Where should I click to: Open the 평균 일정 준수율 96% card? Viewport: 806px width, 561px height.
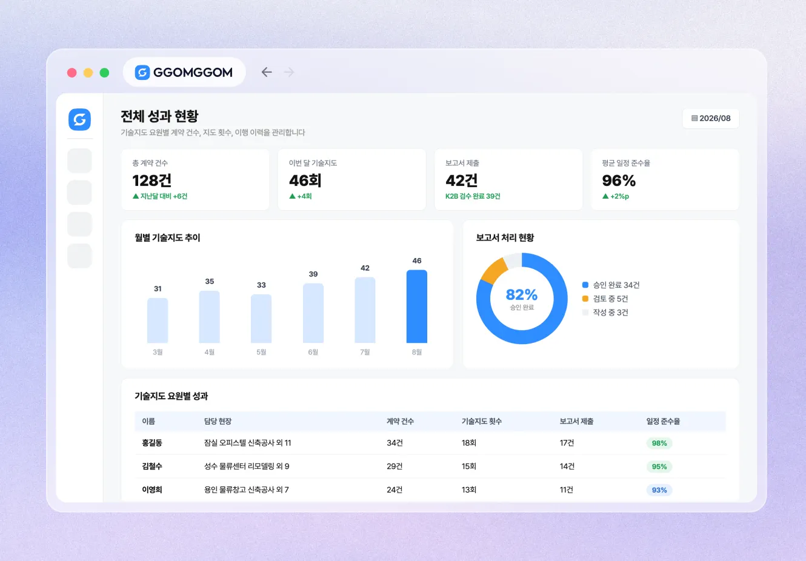pos(665,179)
